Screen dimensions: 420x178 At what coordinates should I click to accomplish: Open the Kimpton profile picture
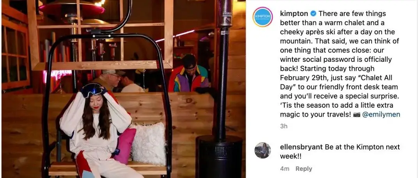click(262, 17)
